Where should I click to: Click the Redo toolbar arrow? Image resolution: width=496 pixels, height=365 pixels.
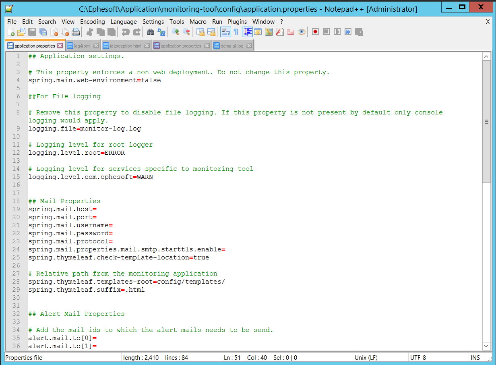pyautogui.click(x=136, y=32)
